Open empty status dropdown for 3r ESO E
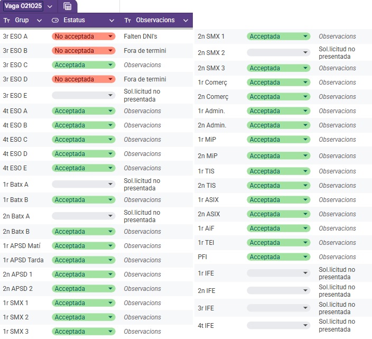Screen dimensions: 372x339 point(83,95)
